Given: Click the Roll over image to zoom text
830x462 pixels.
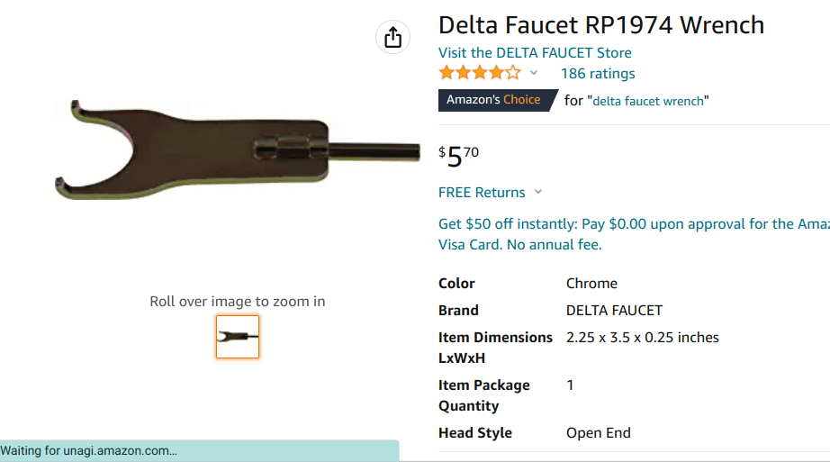Looking at the screenshot, I should 238,302.
